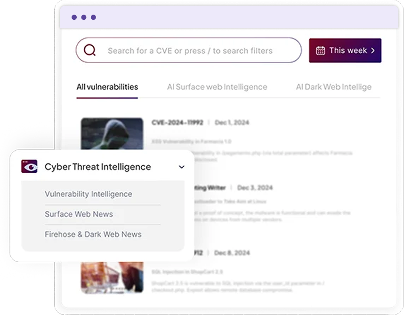Screen dimensions: 404x315
Task: Open the AI Surface web Intelligence tab
Action: (217, 87)
